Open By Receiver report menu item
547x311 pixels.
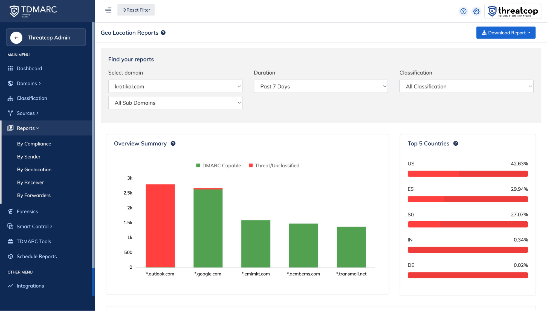(30, 182)
